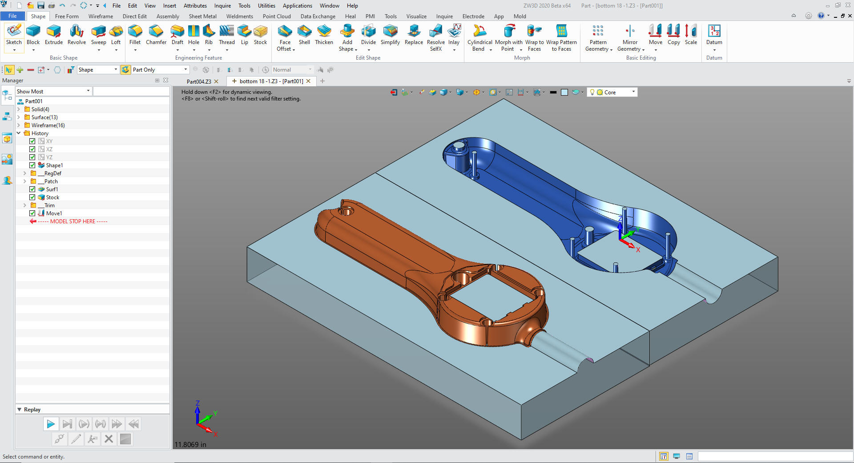854x463 pixels.
Task: Click the command input field in status bar
Action: pyautogui.click(x=774, y=456)
